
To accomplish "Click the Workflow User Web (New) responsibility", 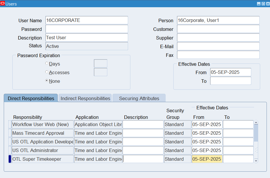I will [x=43, y=124].
